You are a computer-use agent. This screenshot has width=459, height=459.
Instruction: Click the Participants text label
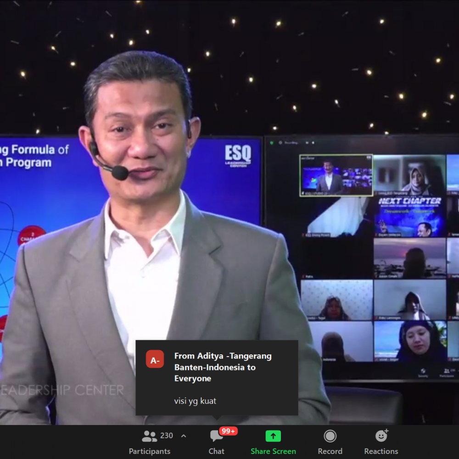(x=150, y=451)
